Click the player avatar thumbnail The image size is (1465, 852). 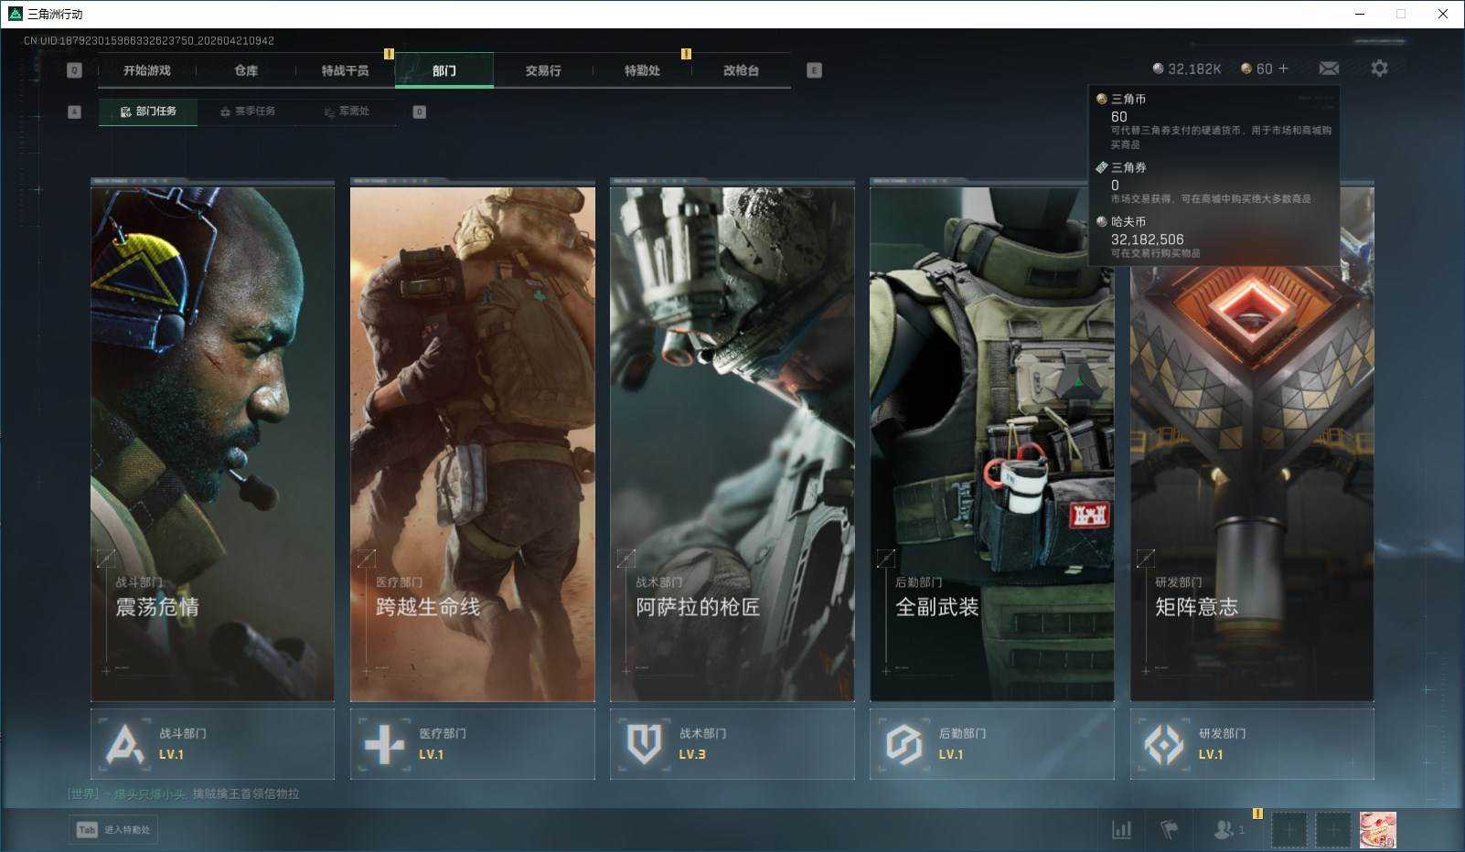(x=1377, y=830)
